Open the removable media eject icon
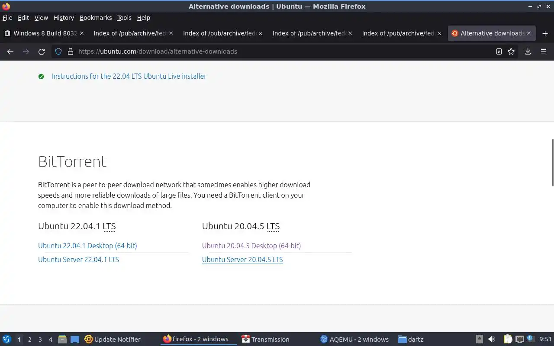 pos(480,339)
